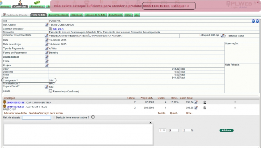This screenshot has height=148, width=261.
Task: Edit the Cupom Fiscal pencil icon
Action: (47, 87)
